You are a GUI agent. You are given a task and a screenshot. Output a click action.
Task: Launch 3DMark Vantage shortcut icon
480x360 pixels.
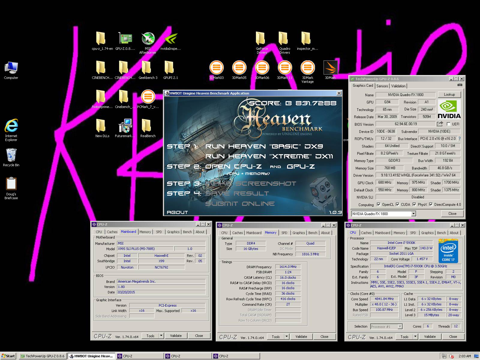point(307,67)
